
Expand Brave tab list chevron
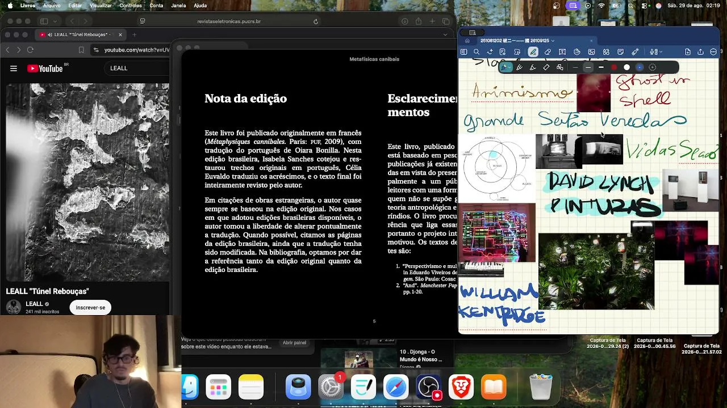445,35
